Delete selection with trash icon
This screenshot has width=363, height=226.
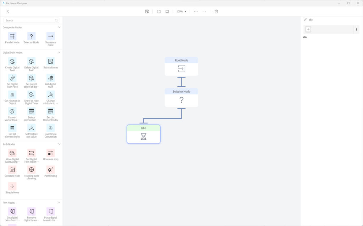click(216, 11)
